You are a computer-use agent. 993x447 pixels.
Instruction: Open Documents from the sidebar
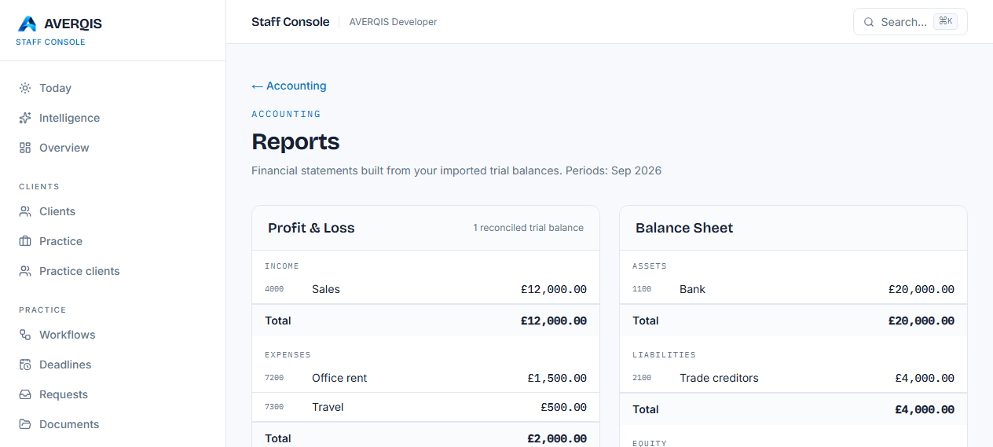[x=112, y=424]
